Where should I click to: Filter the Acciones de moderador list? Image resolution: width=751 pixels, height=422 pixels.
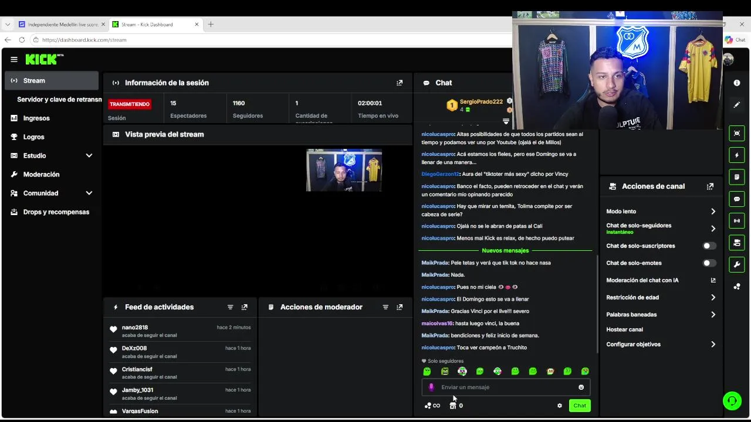coord(385,307)
